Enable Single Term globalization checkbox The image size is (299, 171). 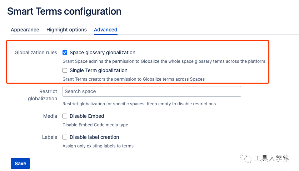65,70
